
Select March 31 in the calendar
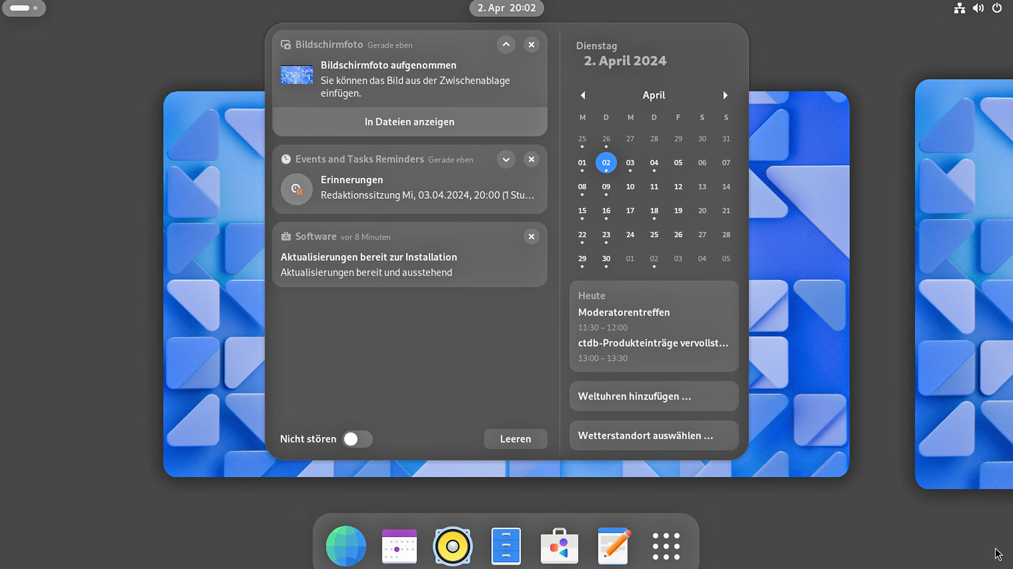pos(726,139)
